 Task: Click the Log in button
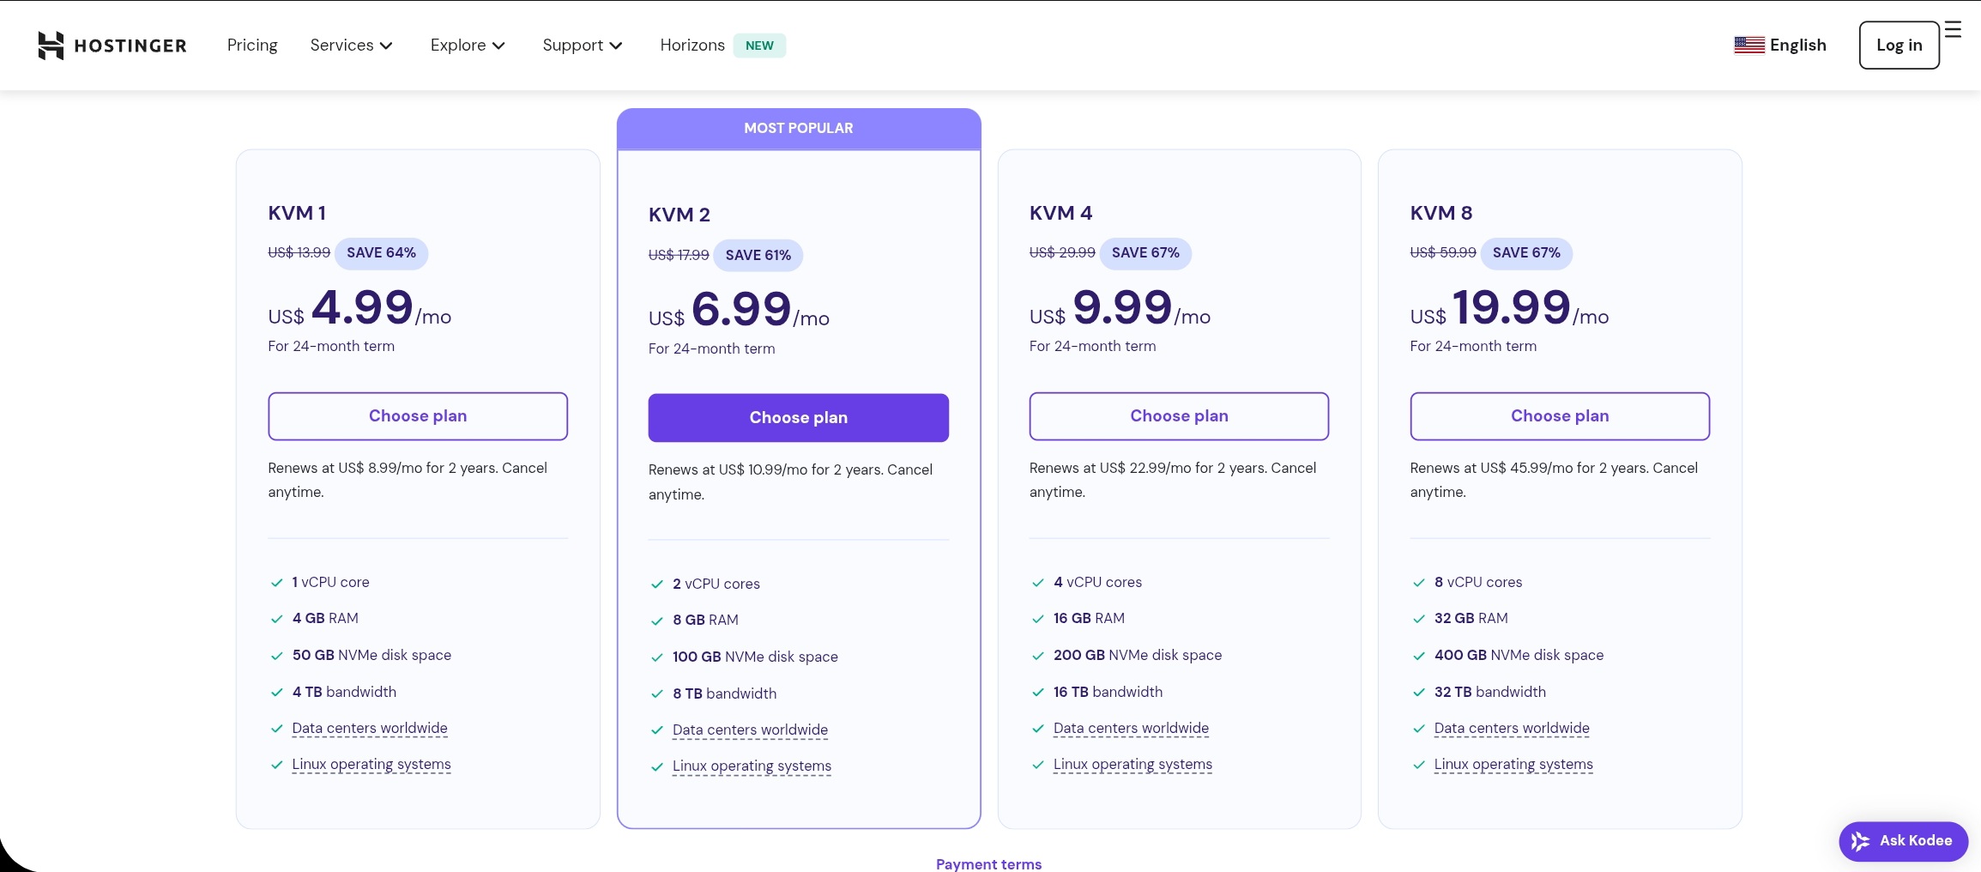(1899, 45)
